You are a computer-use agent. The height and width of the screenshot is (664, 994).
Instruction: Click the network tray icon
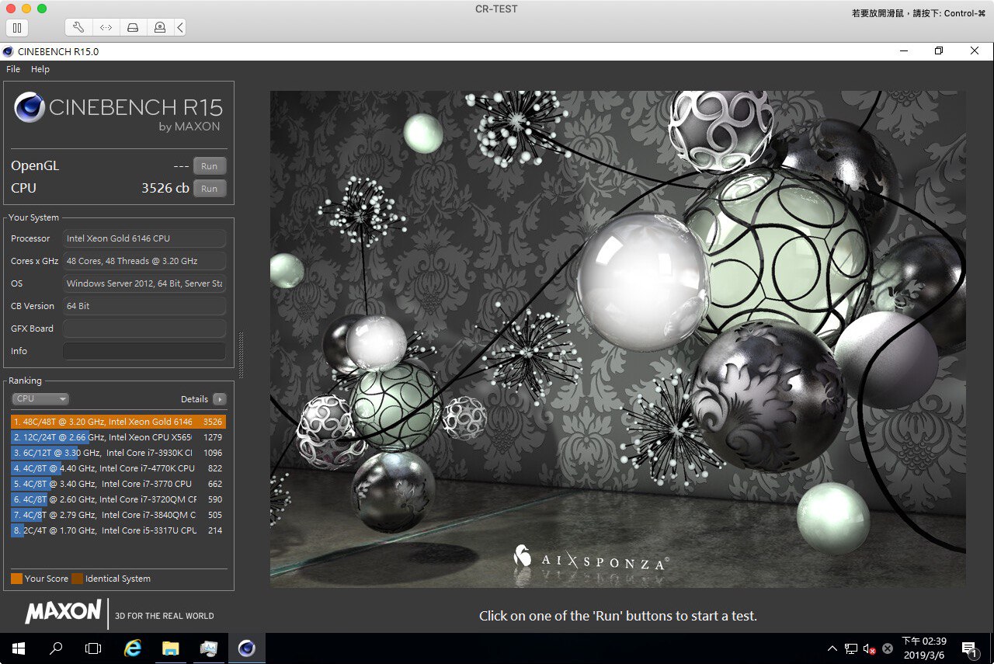(x=851, y=648)
